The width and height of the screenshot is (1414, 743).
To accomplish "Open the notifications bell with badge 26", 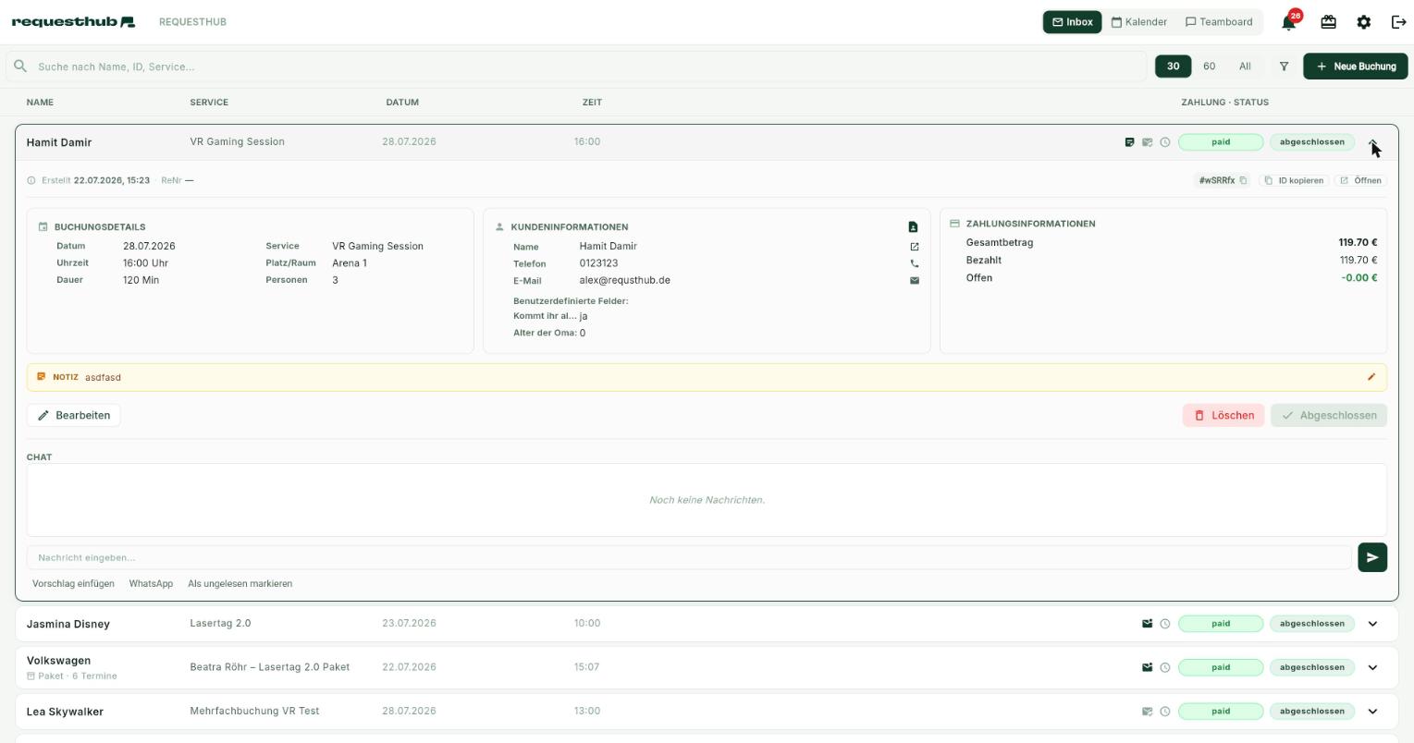I will (x=1289, y=22).
